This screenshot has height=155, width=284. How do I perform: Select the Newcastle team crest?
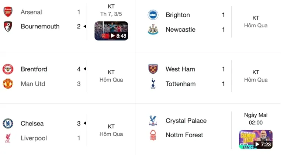(153, 30)
